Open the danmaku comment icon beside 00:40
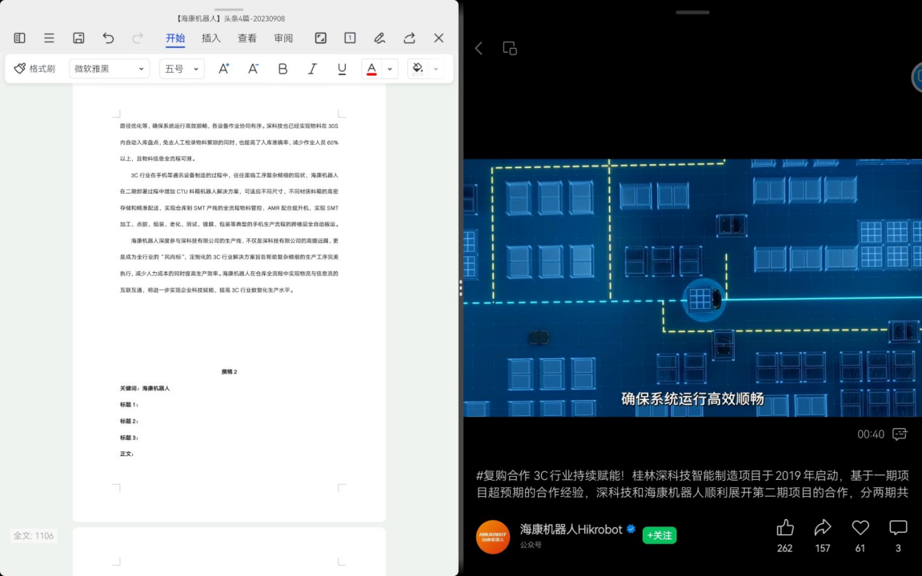The image size is (922, 576). (x=900, y=434)
